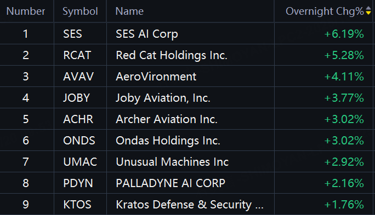
Task: Choose Joby Aviation, Inc. name
Action: tap(163, 98)
